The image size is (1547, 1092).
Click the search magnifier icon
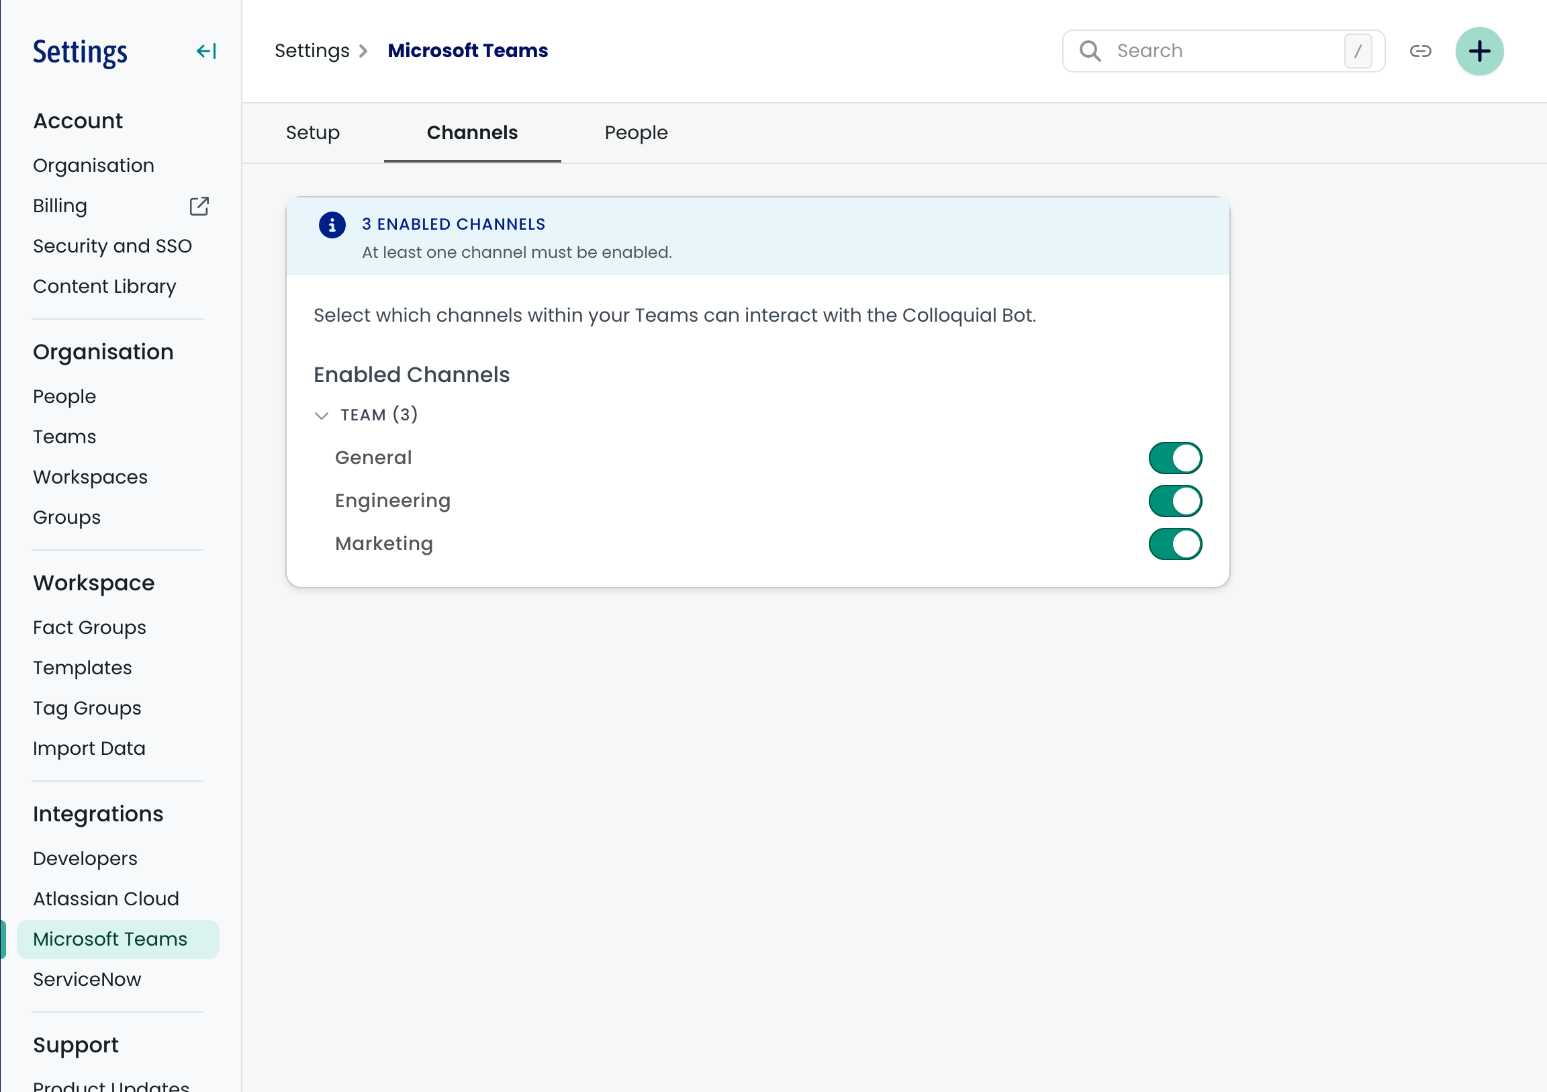click(x=1090, y=51)
